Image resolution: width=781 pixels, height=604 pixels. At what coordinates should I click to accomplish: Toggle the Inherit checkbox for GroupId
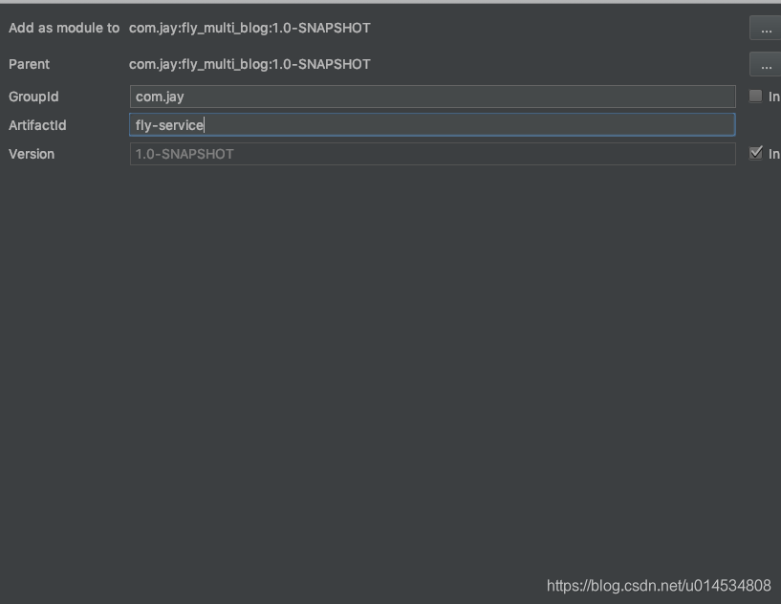click(755, 97)
